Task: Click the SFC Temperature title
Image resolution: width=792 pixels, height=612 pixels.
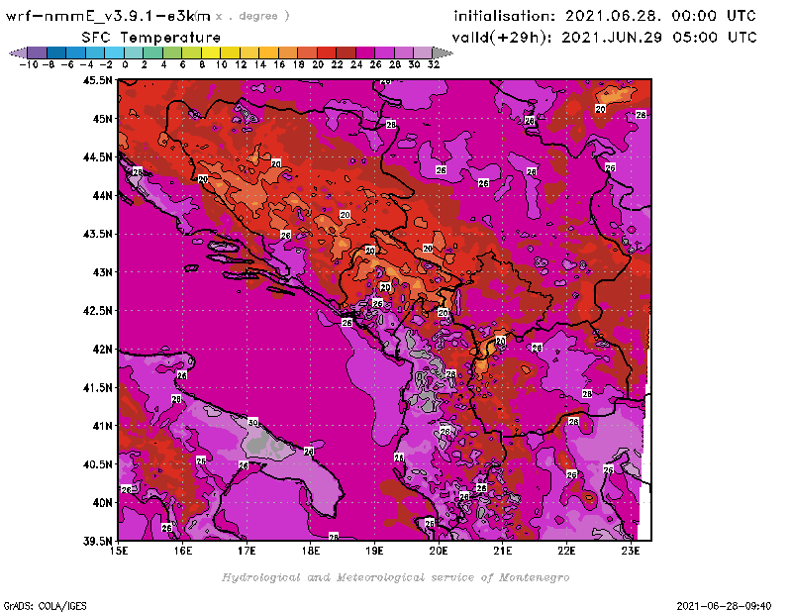Action: coord(150,37)
